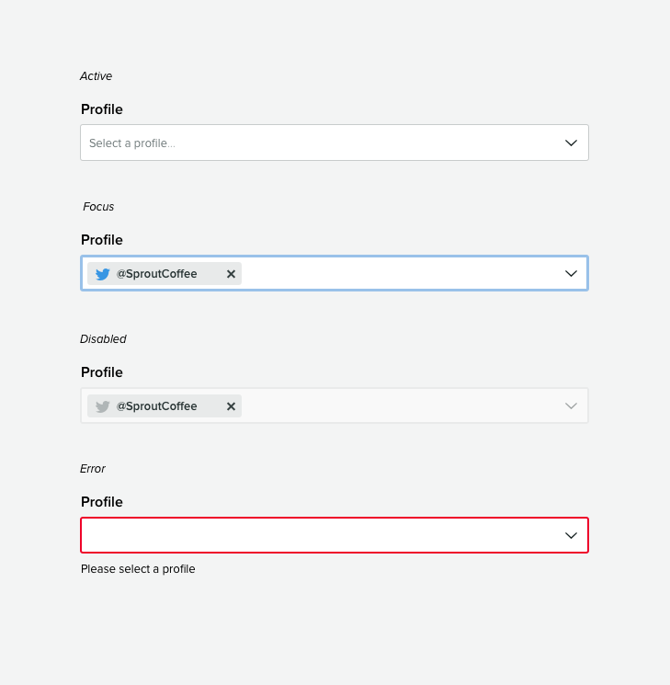Expand the Active profile dropdown chevron

(x=571, y=143)
